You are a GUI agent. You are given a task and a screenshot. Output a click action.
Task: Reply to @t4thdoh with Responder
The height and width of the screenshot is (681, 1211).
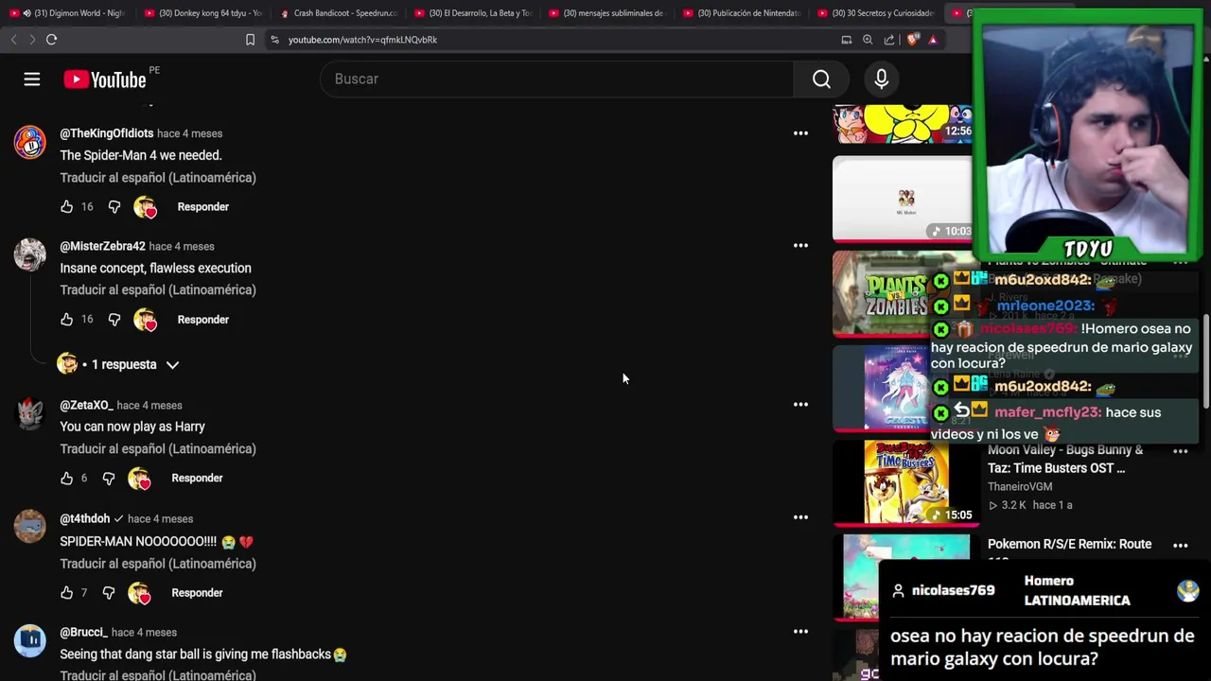(x=197, y=593)
